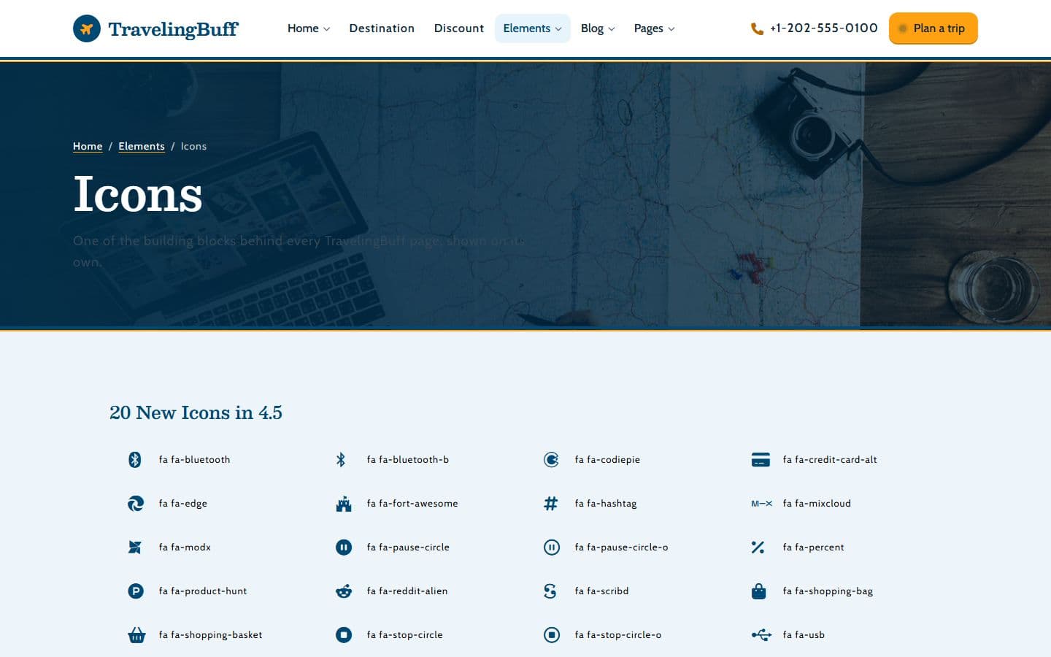Click the TravelingBuff airplane logo icon

[87, 28]
